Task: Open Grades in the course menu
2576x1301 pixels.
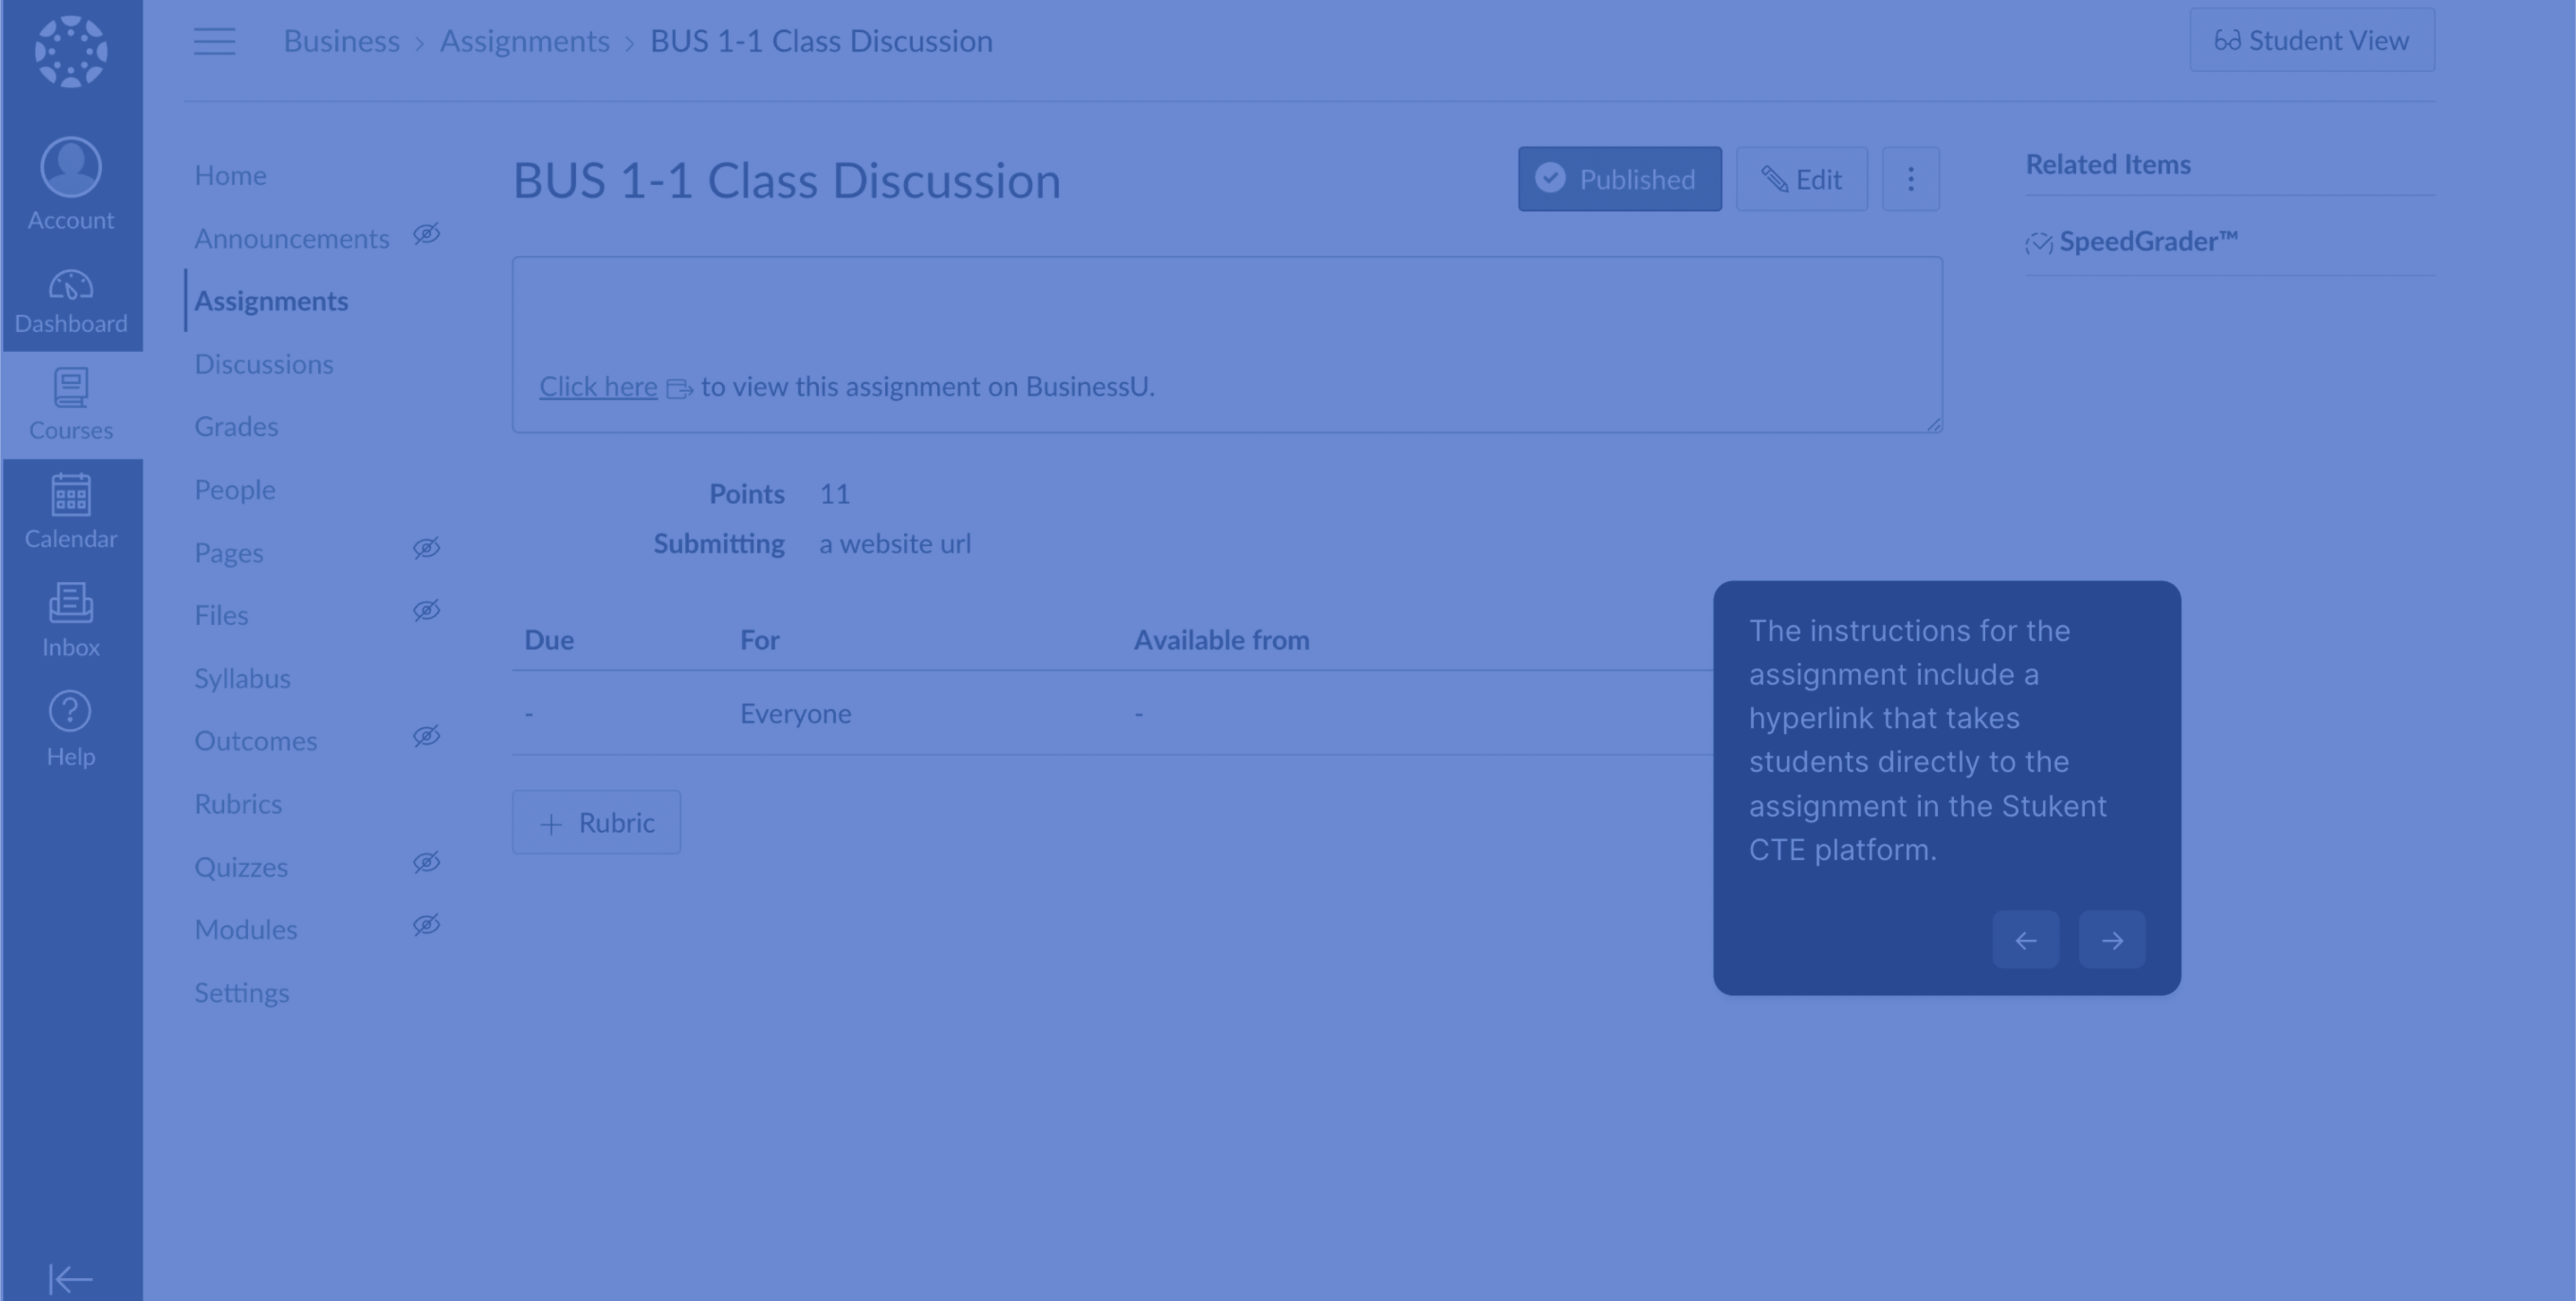Action: [x=236, y=427]
